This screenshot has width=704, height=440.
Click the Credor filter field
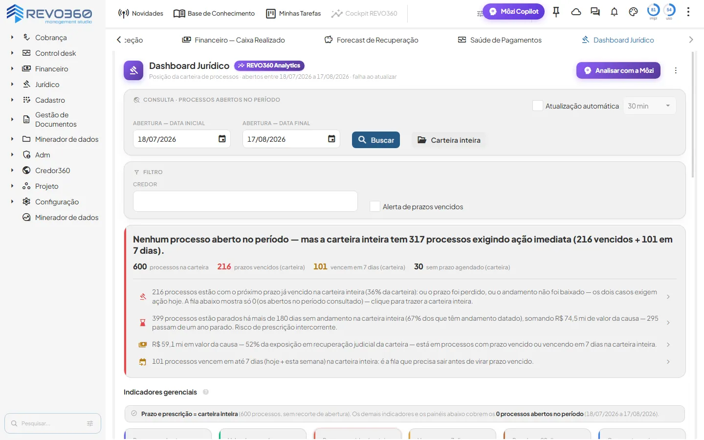click(245, 201)
